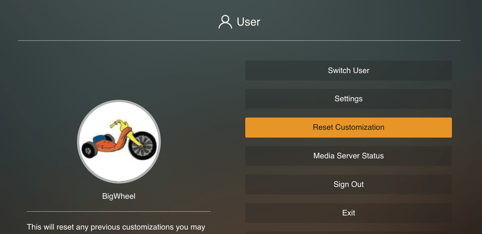
Task: Click the partially visible button below Exit
Action: 348,233
